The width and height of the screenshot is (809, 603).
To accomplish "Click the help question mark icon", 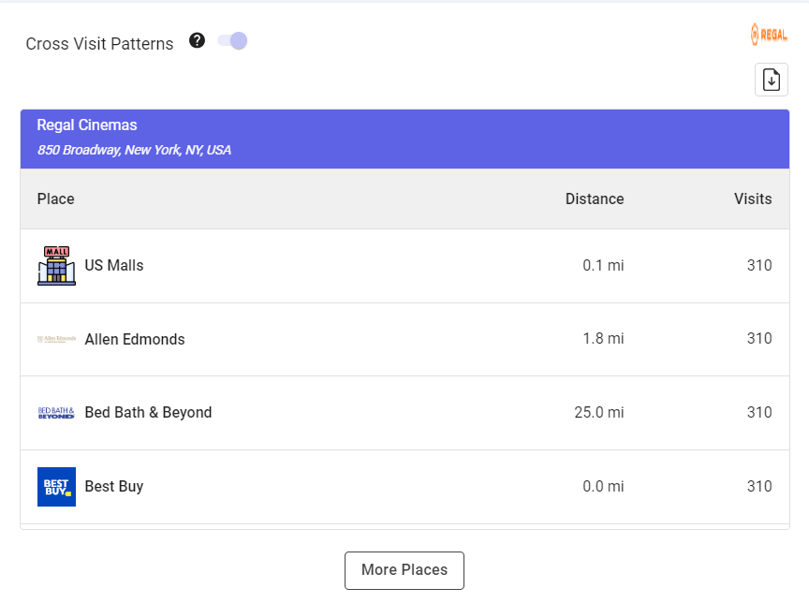I will 197,40.
